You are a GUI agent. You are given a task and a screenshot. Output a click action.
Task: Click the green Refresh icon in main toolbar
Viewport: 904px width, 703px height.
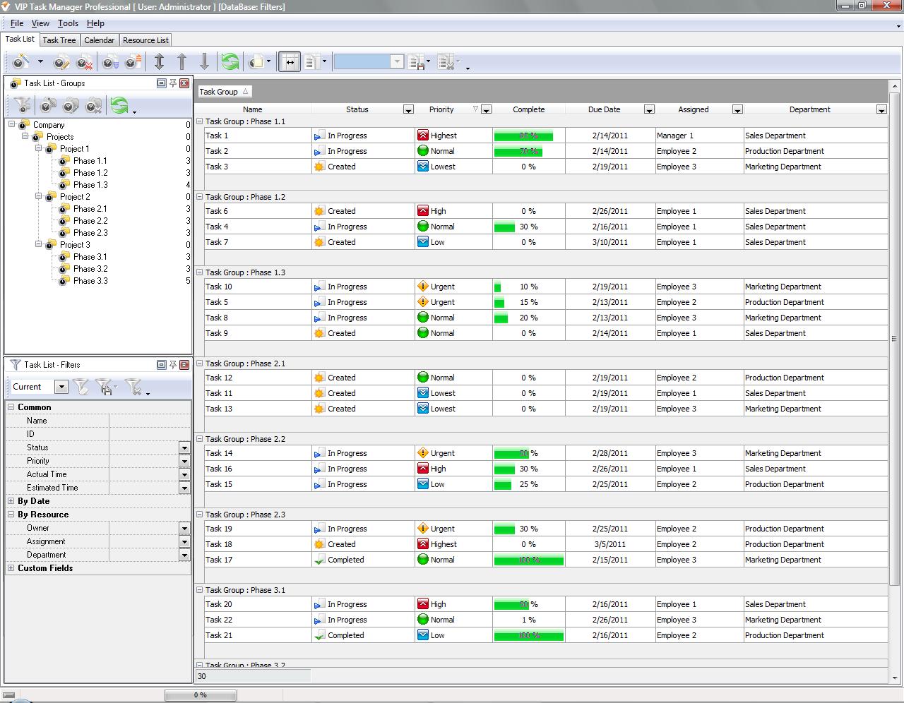click(x=230, y=62)
